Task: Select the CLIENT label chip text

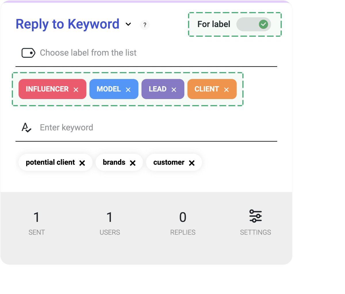Action: tap(207, 89)
